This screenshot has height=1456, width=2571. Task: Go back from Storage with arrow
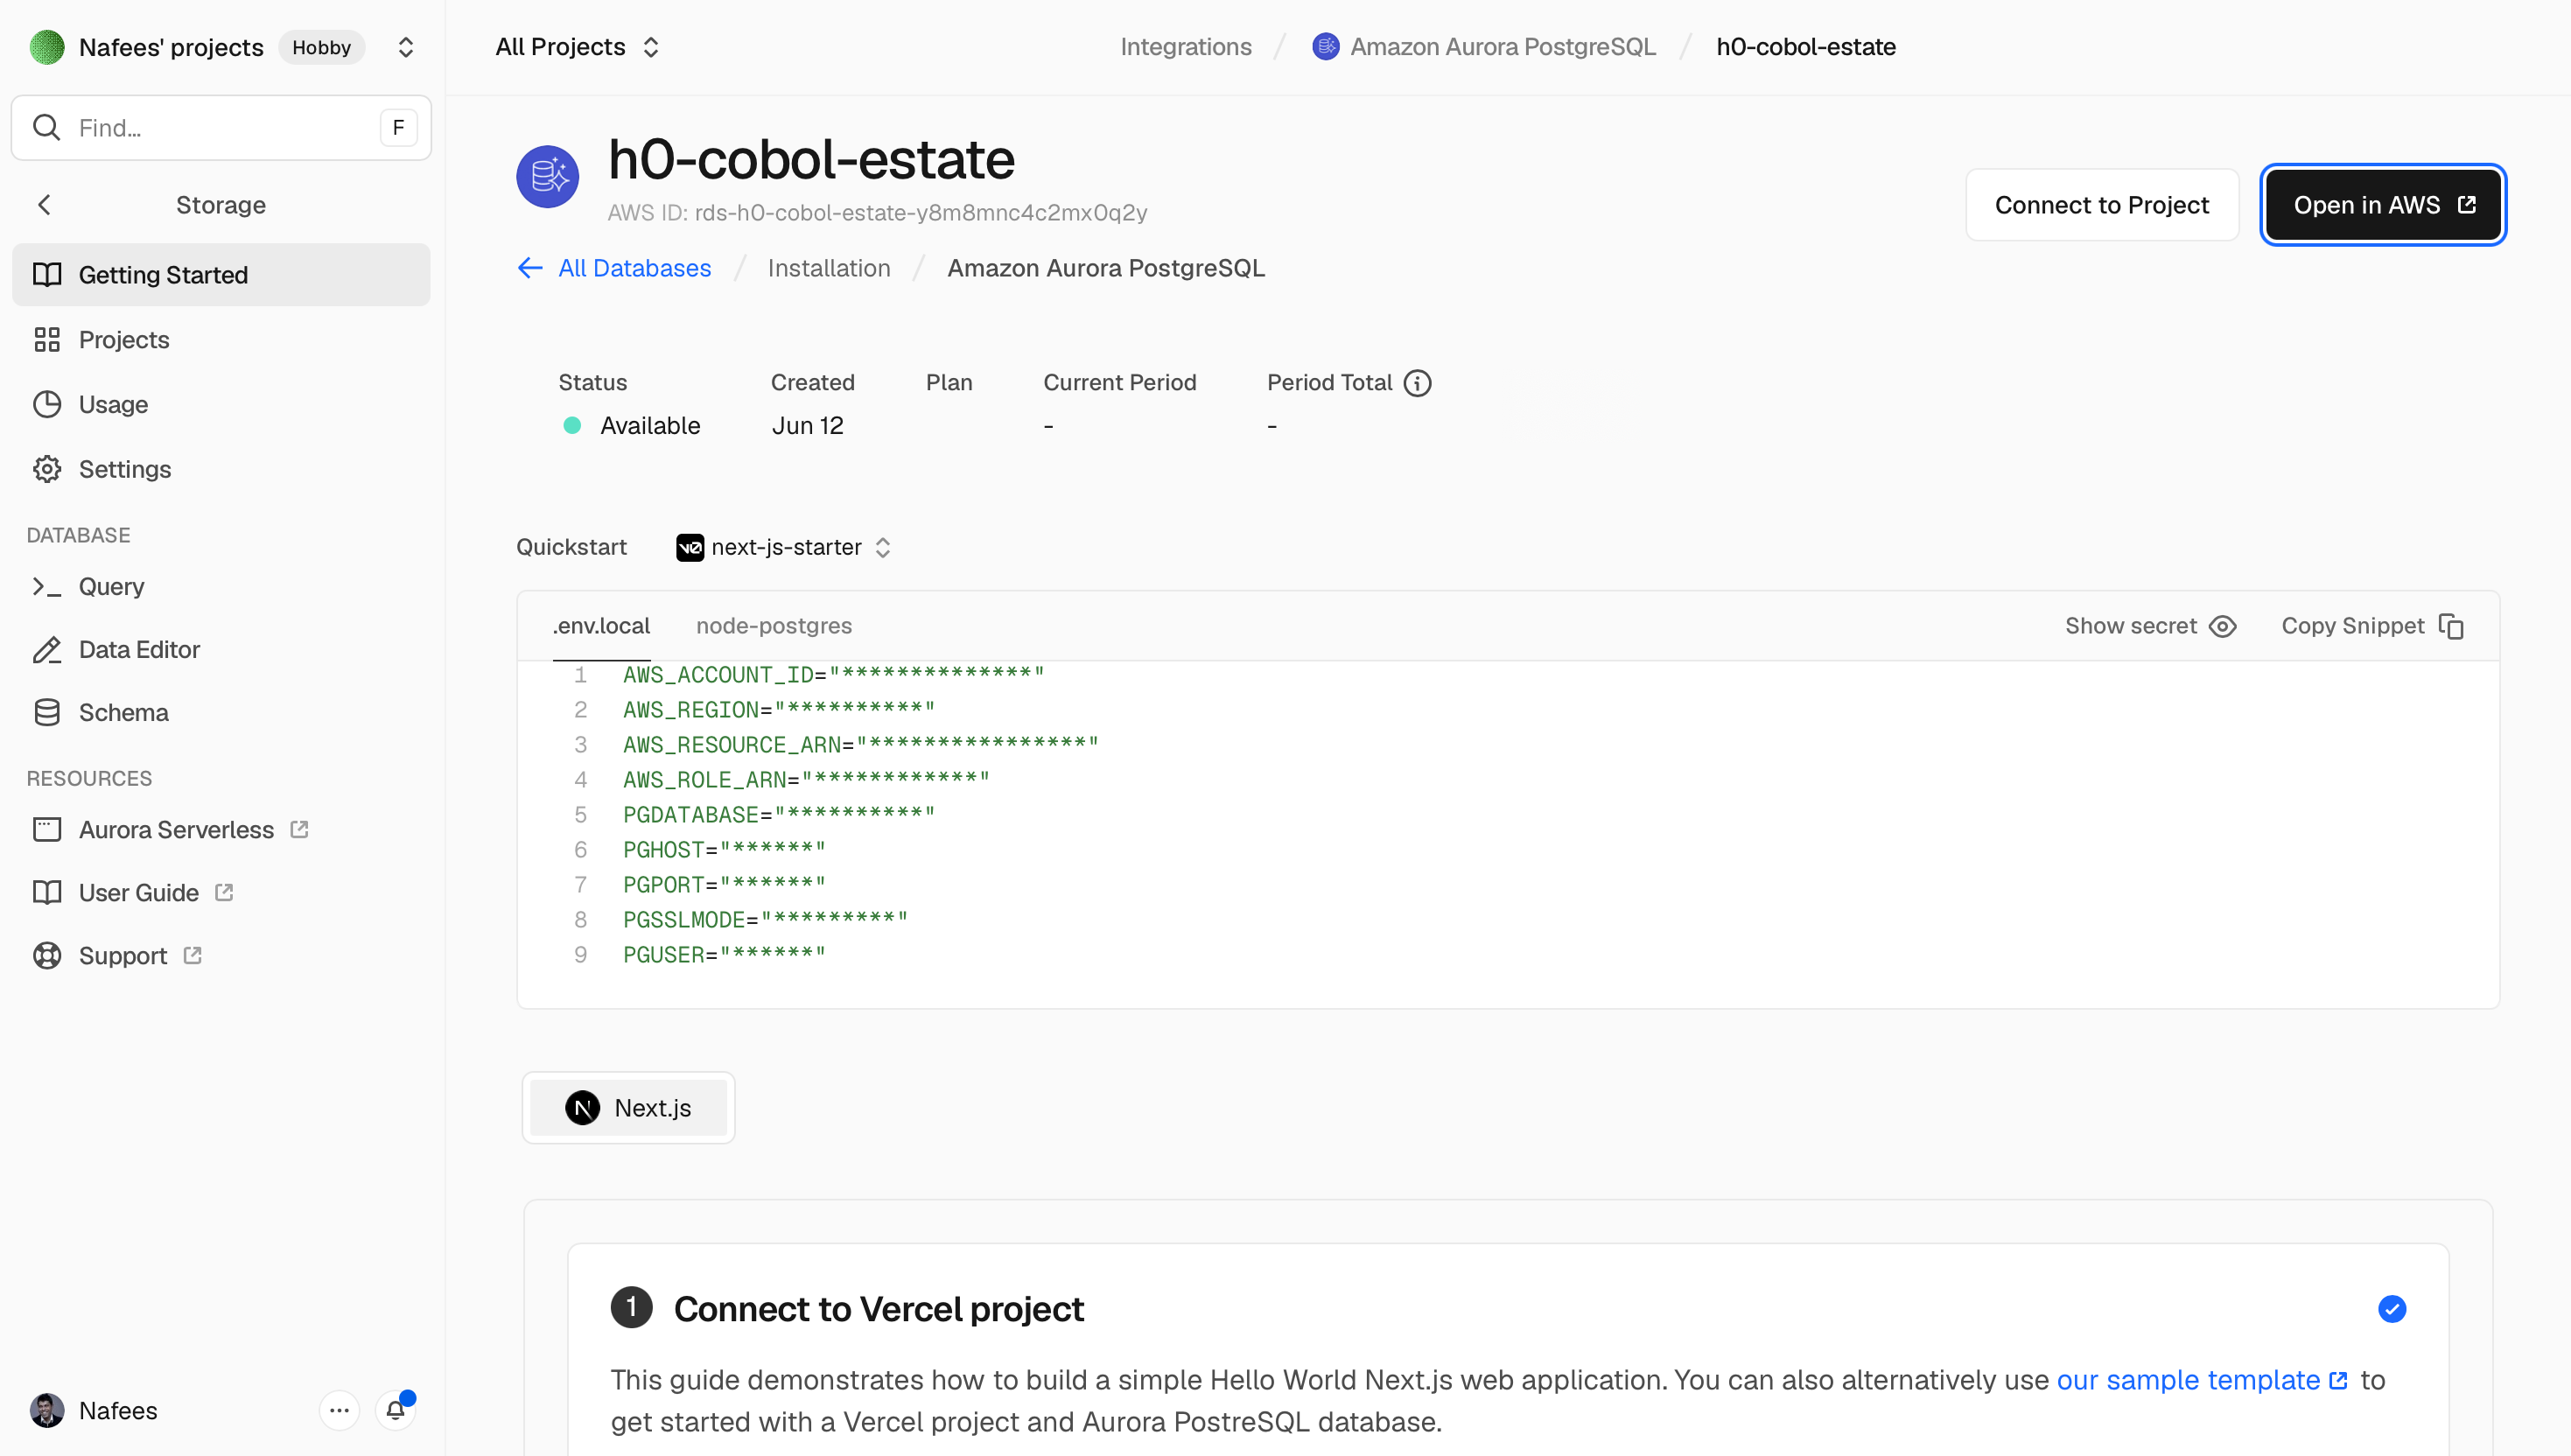[44, 205]
